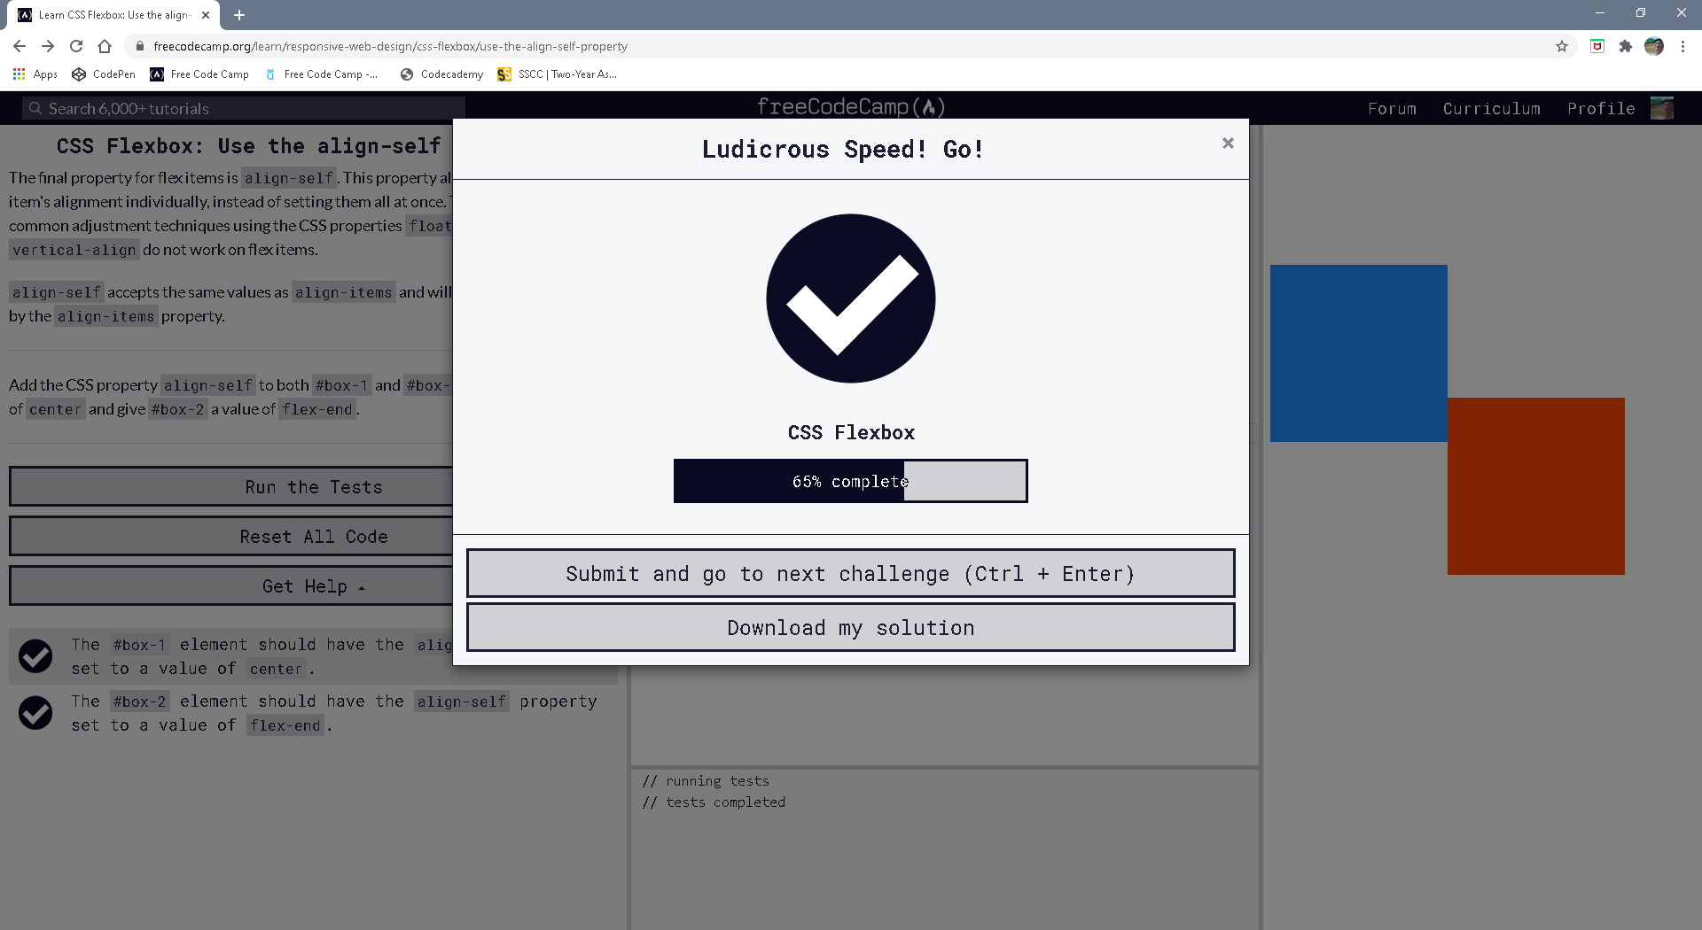Open the Curriculum menu item
The image size is (1702, 930).
[x=1491, y=108]
